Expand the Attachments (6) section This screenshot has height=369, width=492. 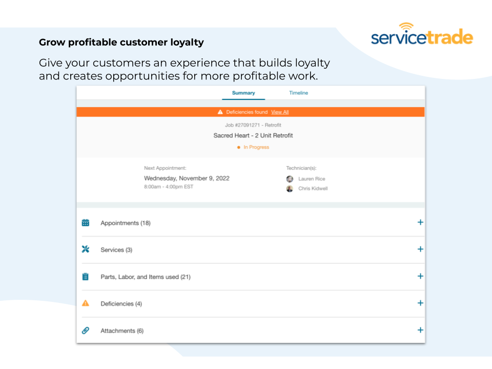[x=420, y=330]
